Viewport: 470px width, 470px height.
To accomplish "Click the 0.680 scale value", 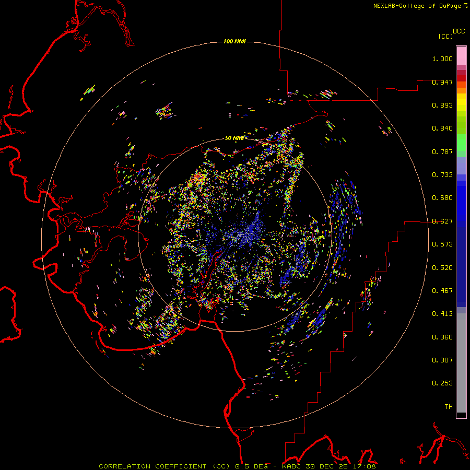I will [442, 198].
